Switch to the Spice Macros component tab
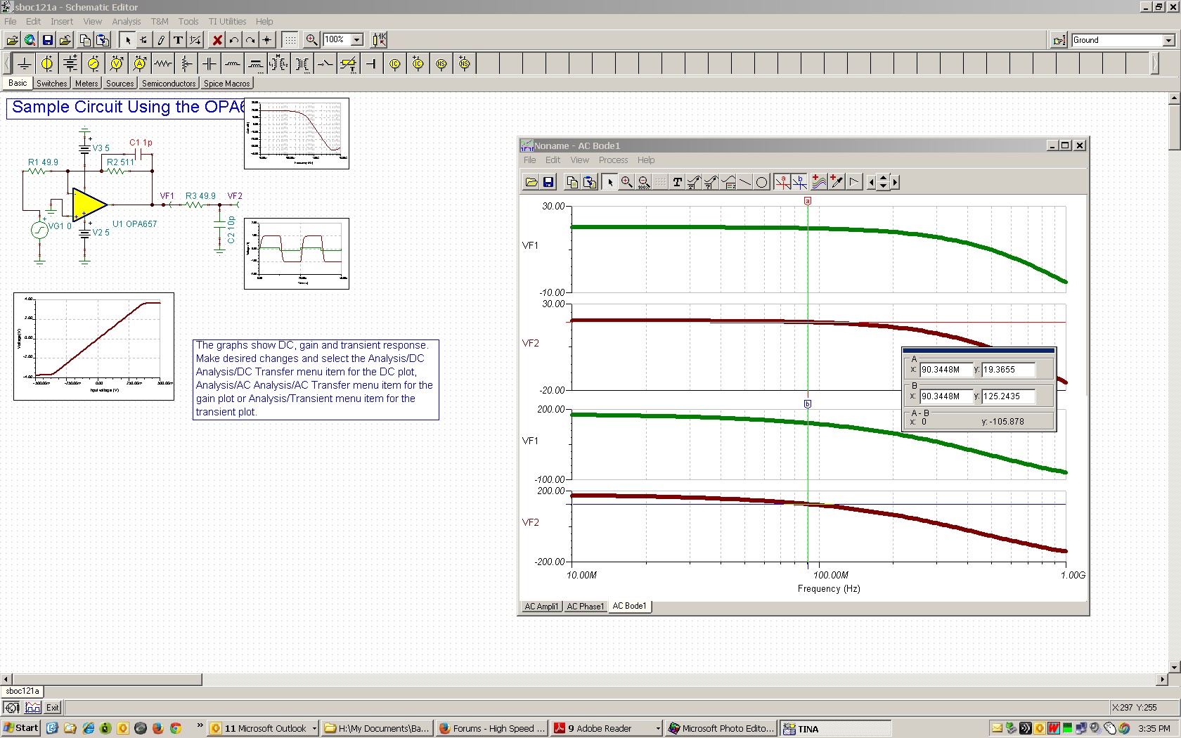This screenshot has height=738, width=1181. pos(227,84)
